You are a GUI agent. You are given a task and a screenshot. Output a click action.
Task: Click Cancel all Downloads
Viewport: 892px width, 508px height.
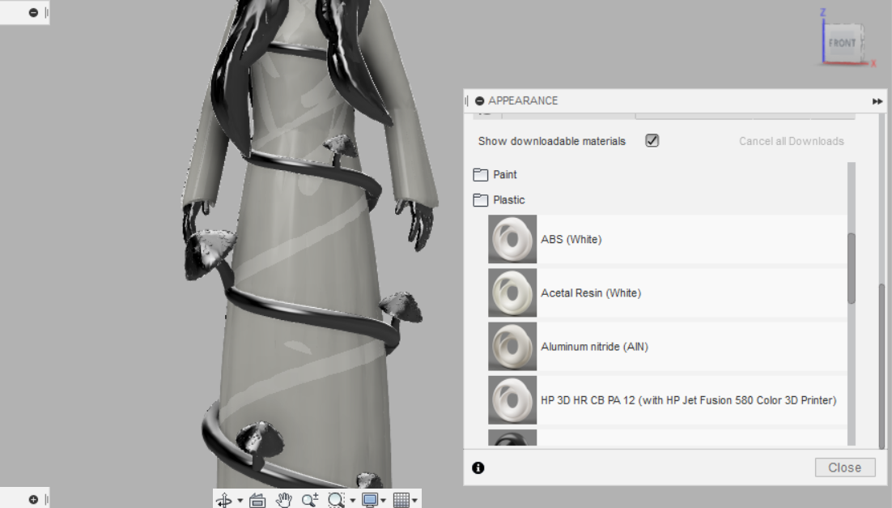[791, 140]
